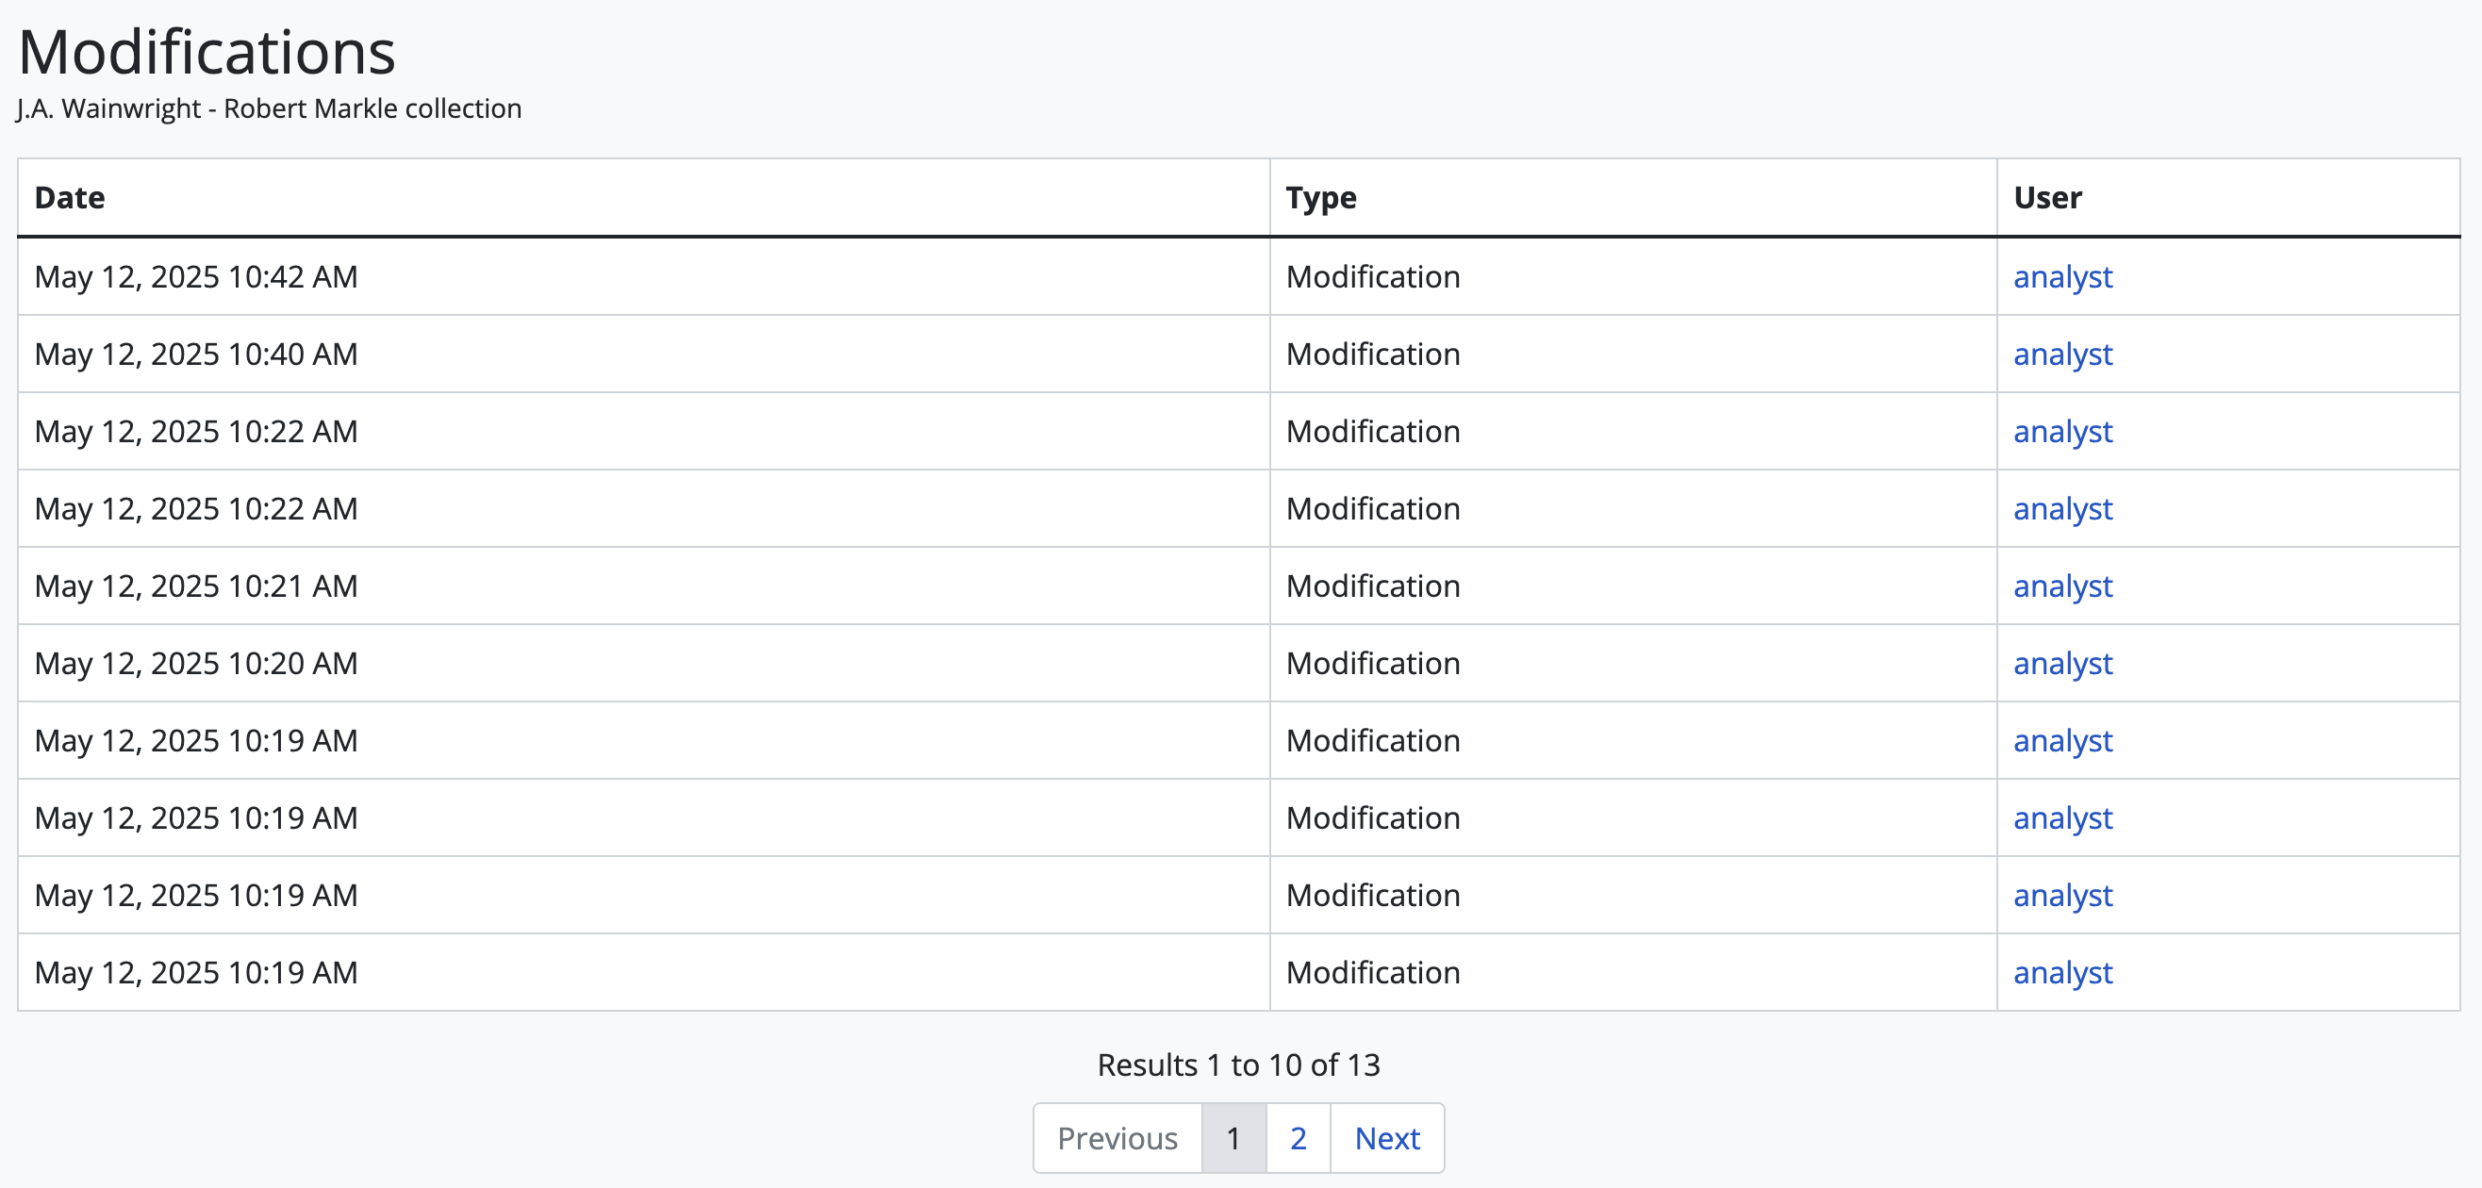This screenshot has width=2482, height=1188.
Task: Click Modification type in 10:21 AM row
Action: click(1372, 586)
